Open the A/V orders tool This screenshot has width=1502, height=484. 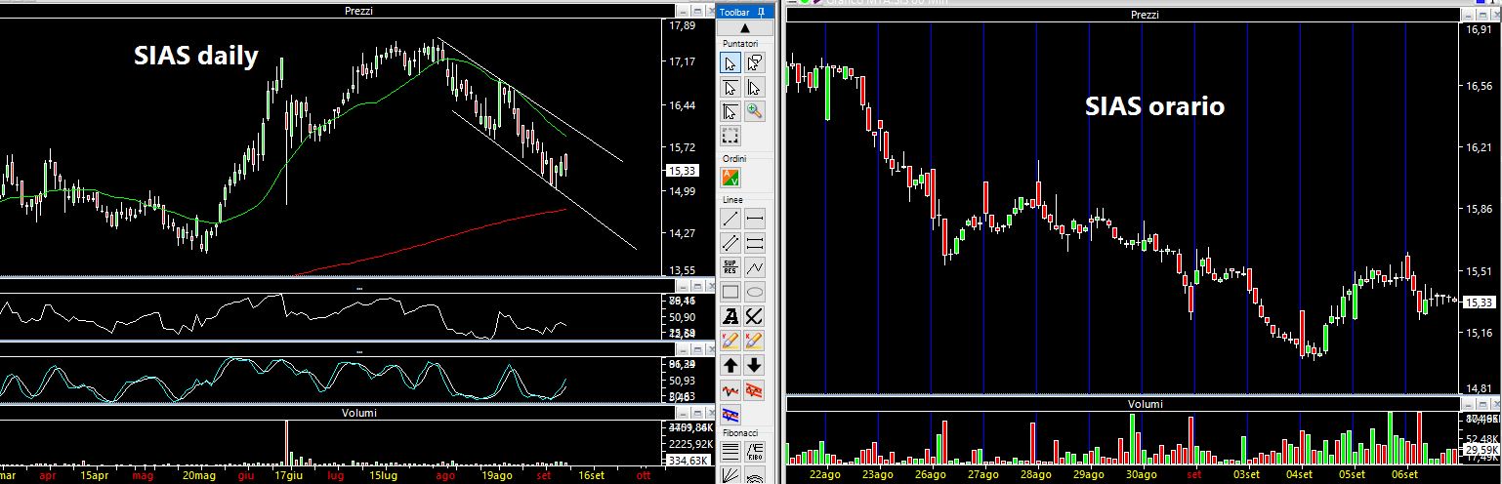click(x=730, y=178)
